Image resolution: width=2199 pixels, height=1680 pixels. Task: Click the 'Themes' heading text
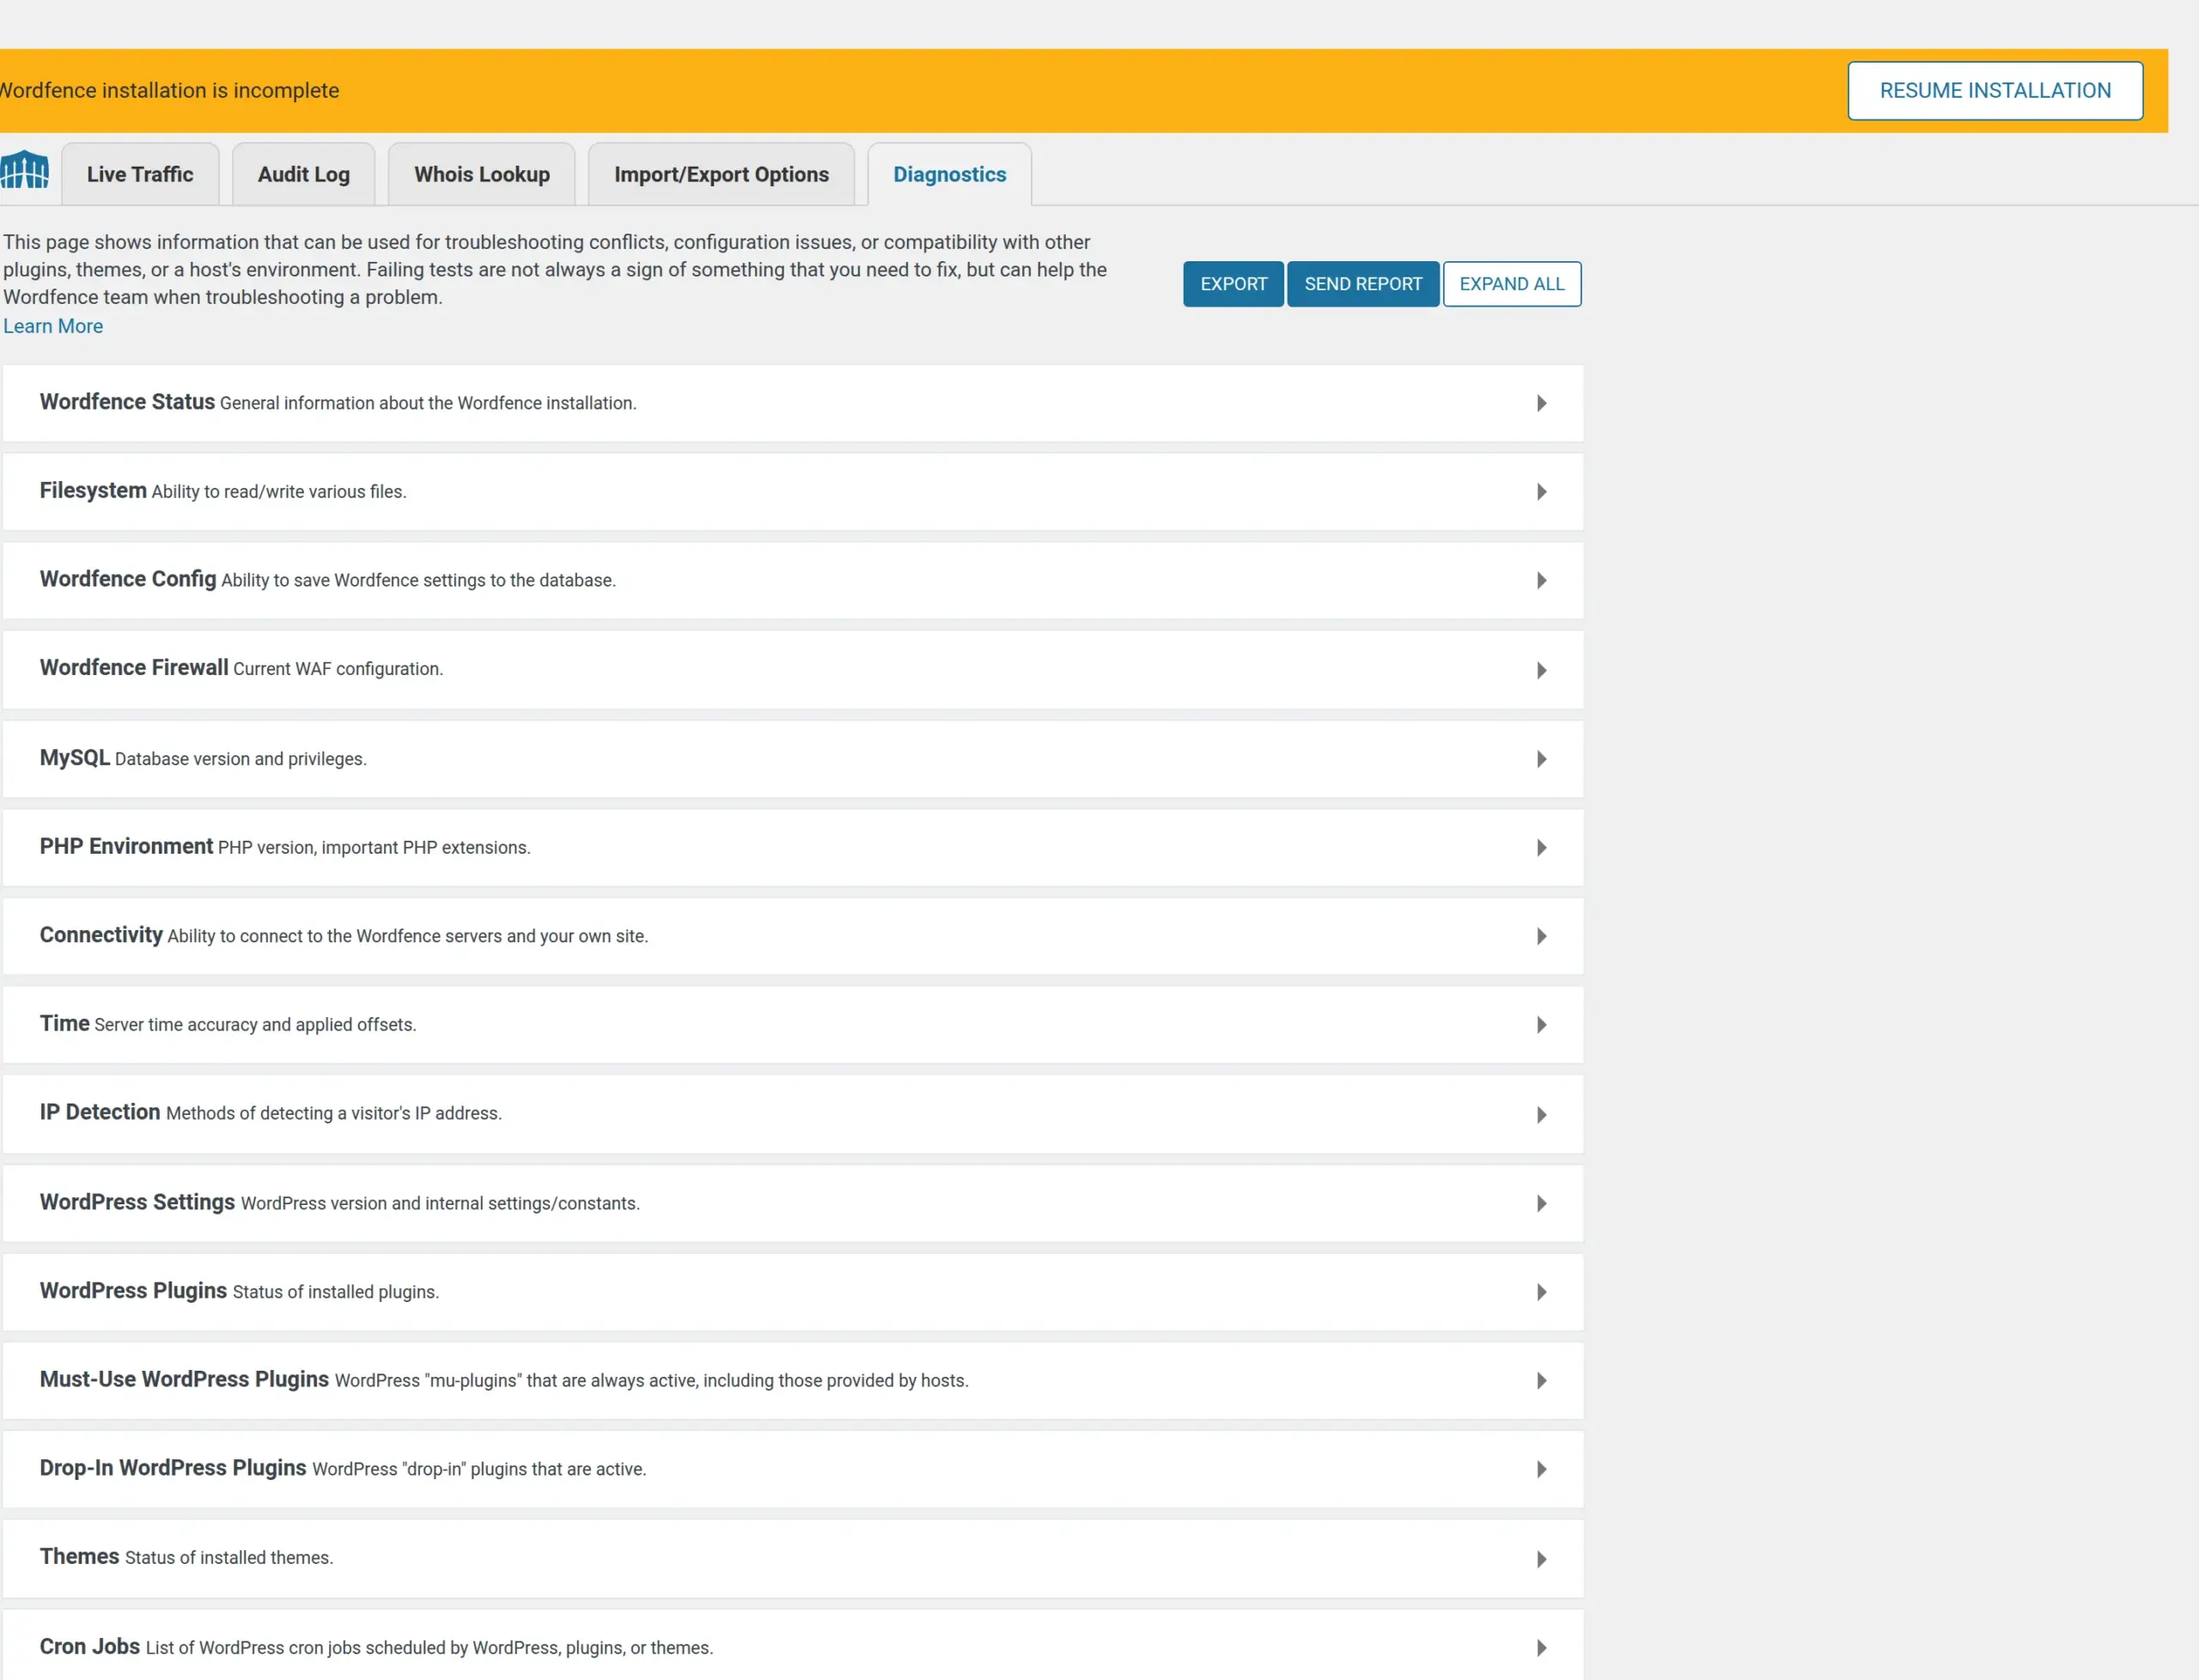click(80, 1556)
